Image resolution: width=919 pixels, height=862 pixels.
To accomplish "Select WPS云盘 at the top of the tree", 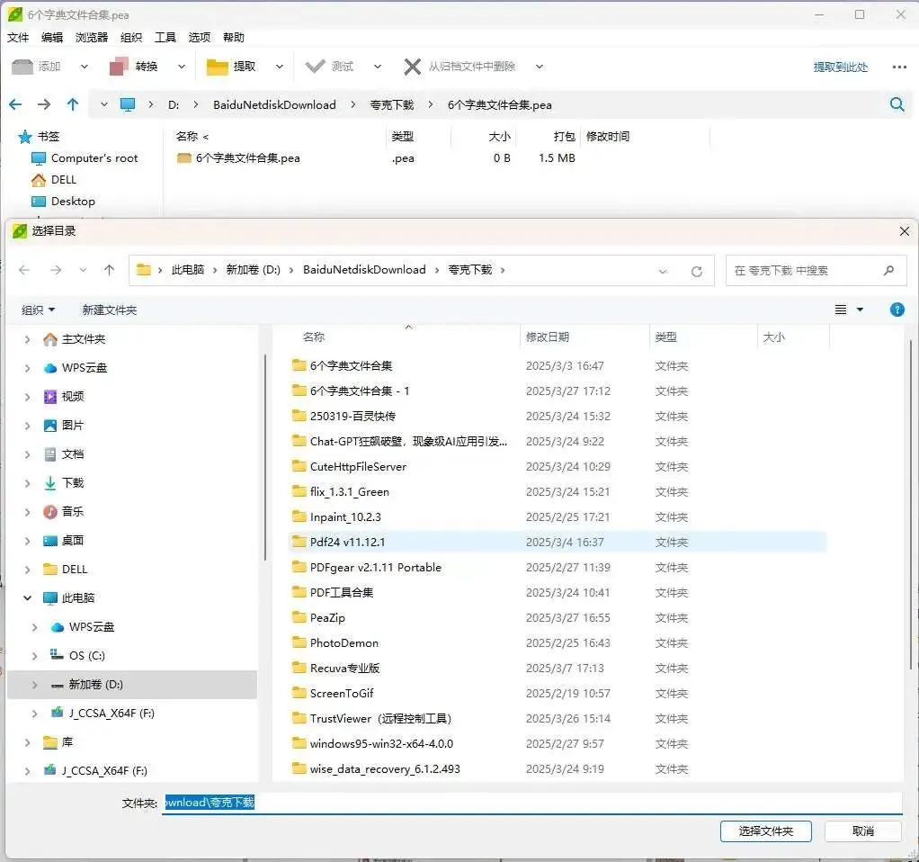I will click(85, 368).
